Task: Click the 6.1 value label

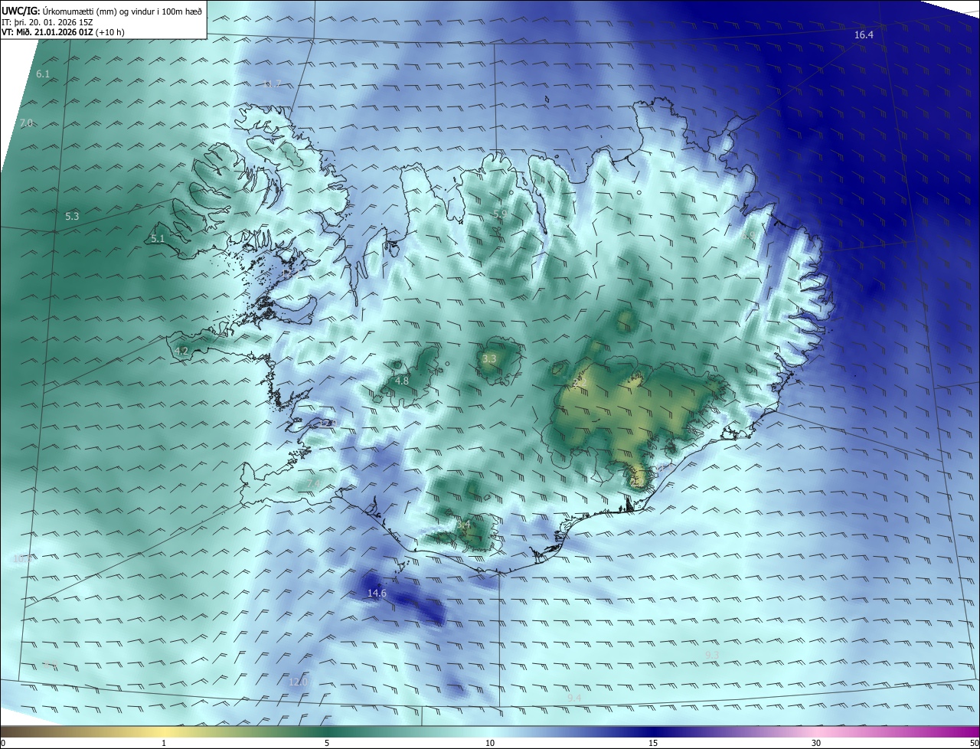Action: tap(43, 74)
